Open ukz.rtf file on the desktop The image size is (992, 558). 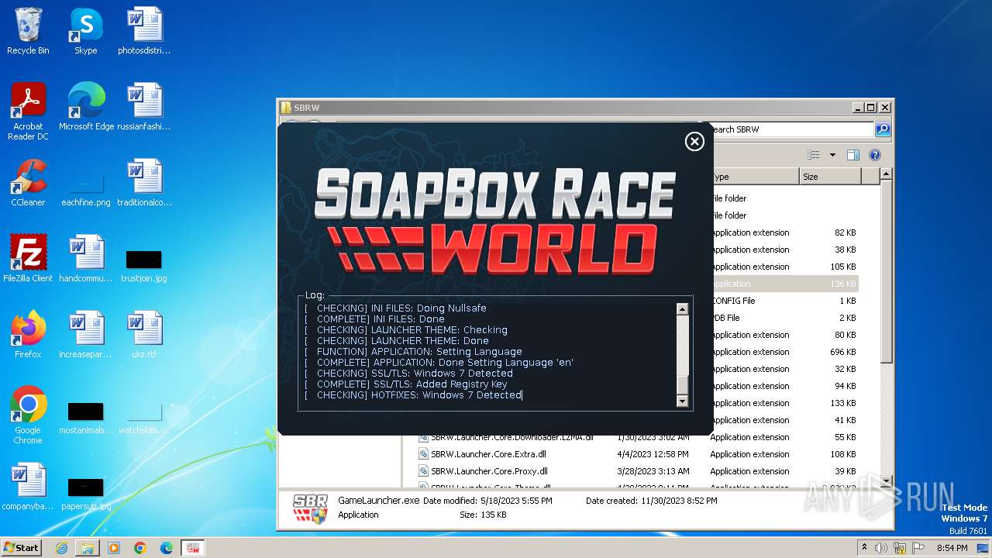pos(144,336)
